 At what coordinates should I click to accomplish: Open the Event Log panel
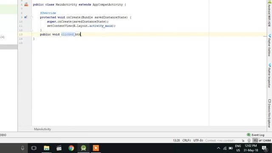(x=256, y=135)
